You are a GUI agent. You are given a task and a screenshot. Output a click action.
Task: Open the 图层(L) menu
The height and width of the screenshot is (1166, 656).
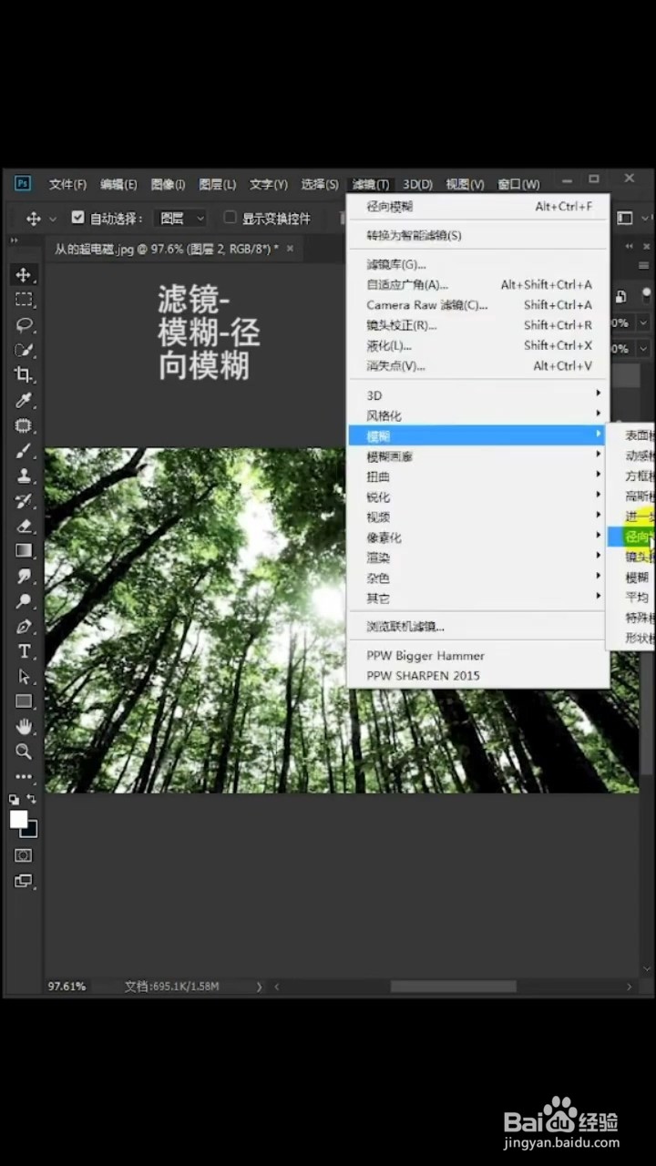218,184
